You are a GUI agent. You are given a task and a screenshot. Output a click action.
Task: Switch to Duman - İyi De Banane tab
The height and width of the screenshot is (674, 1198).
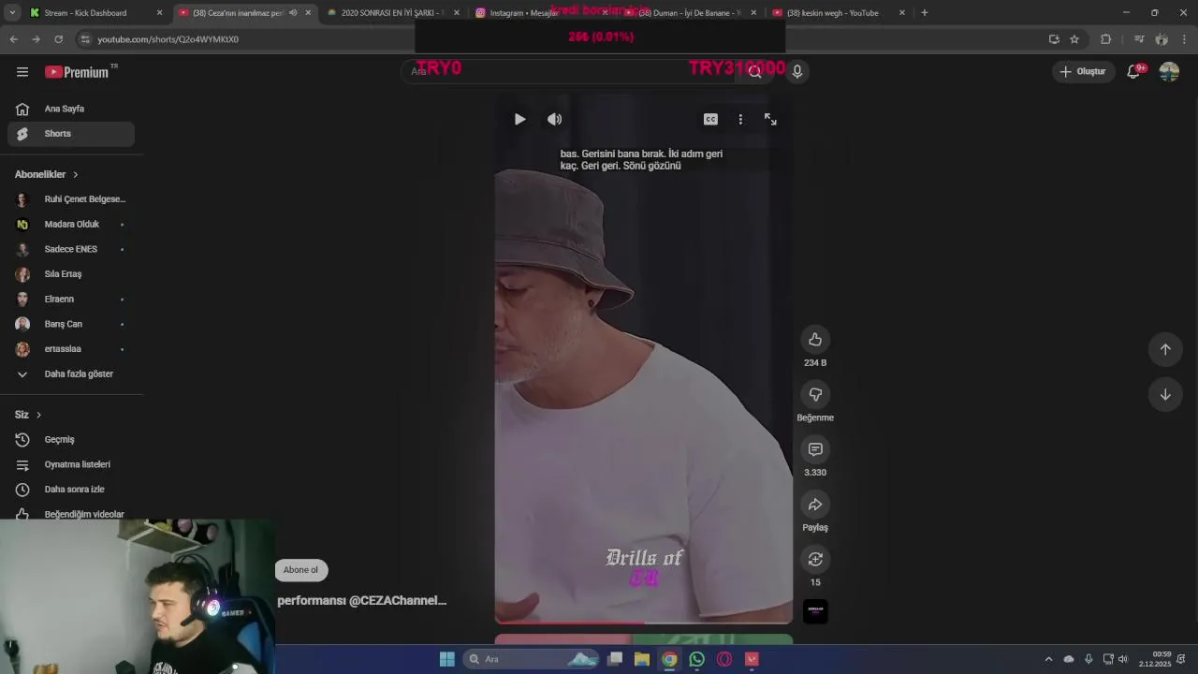(x=689, y=13)
